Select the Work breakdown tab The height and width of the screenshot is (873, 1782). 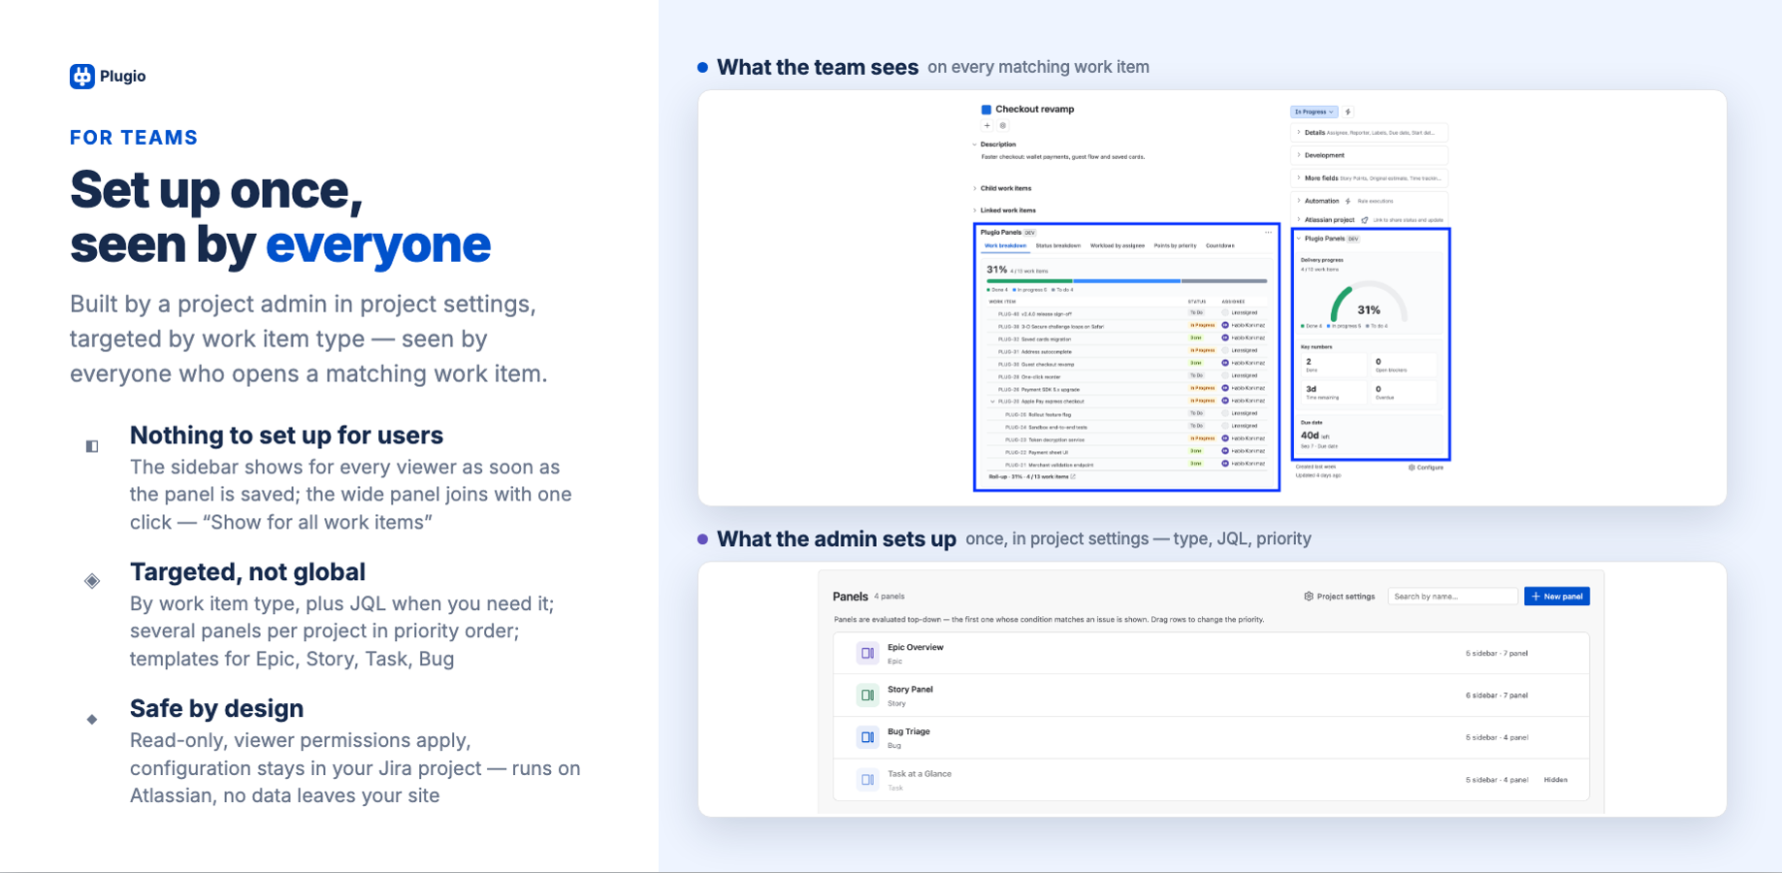click(1005, 245)
